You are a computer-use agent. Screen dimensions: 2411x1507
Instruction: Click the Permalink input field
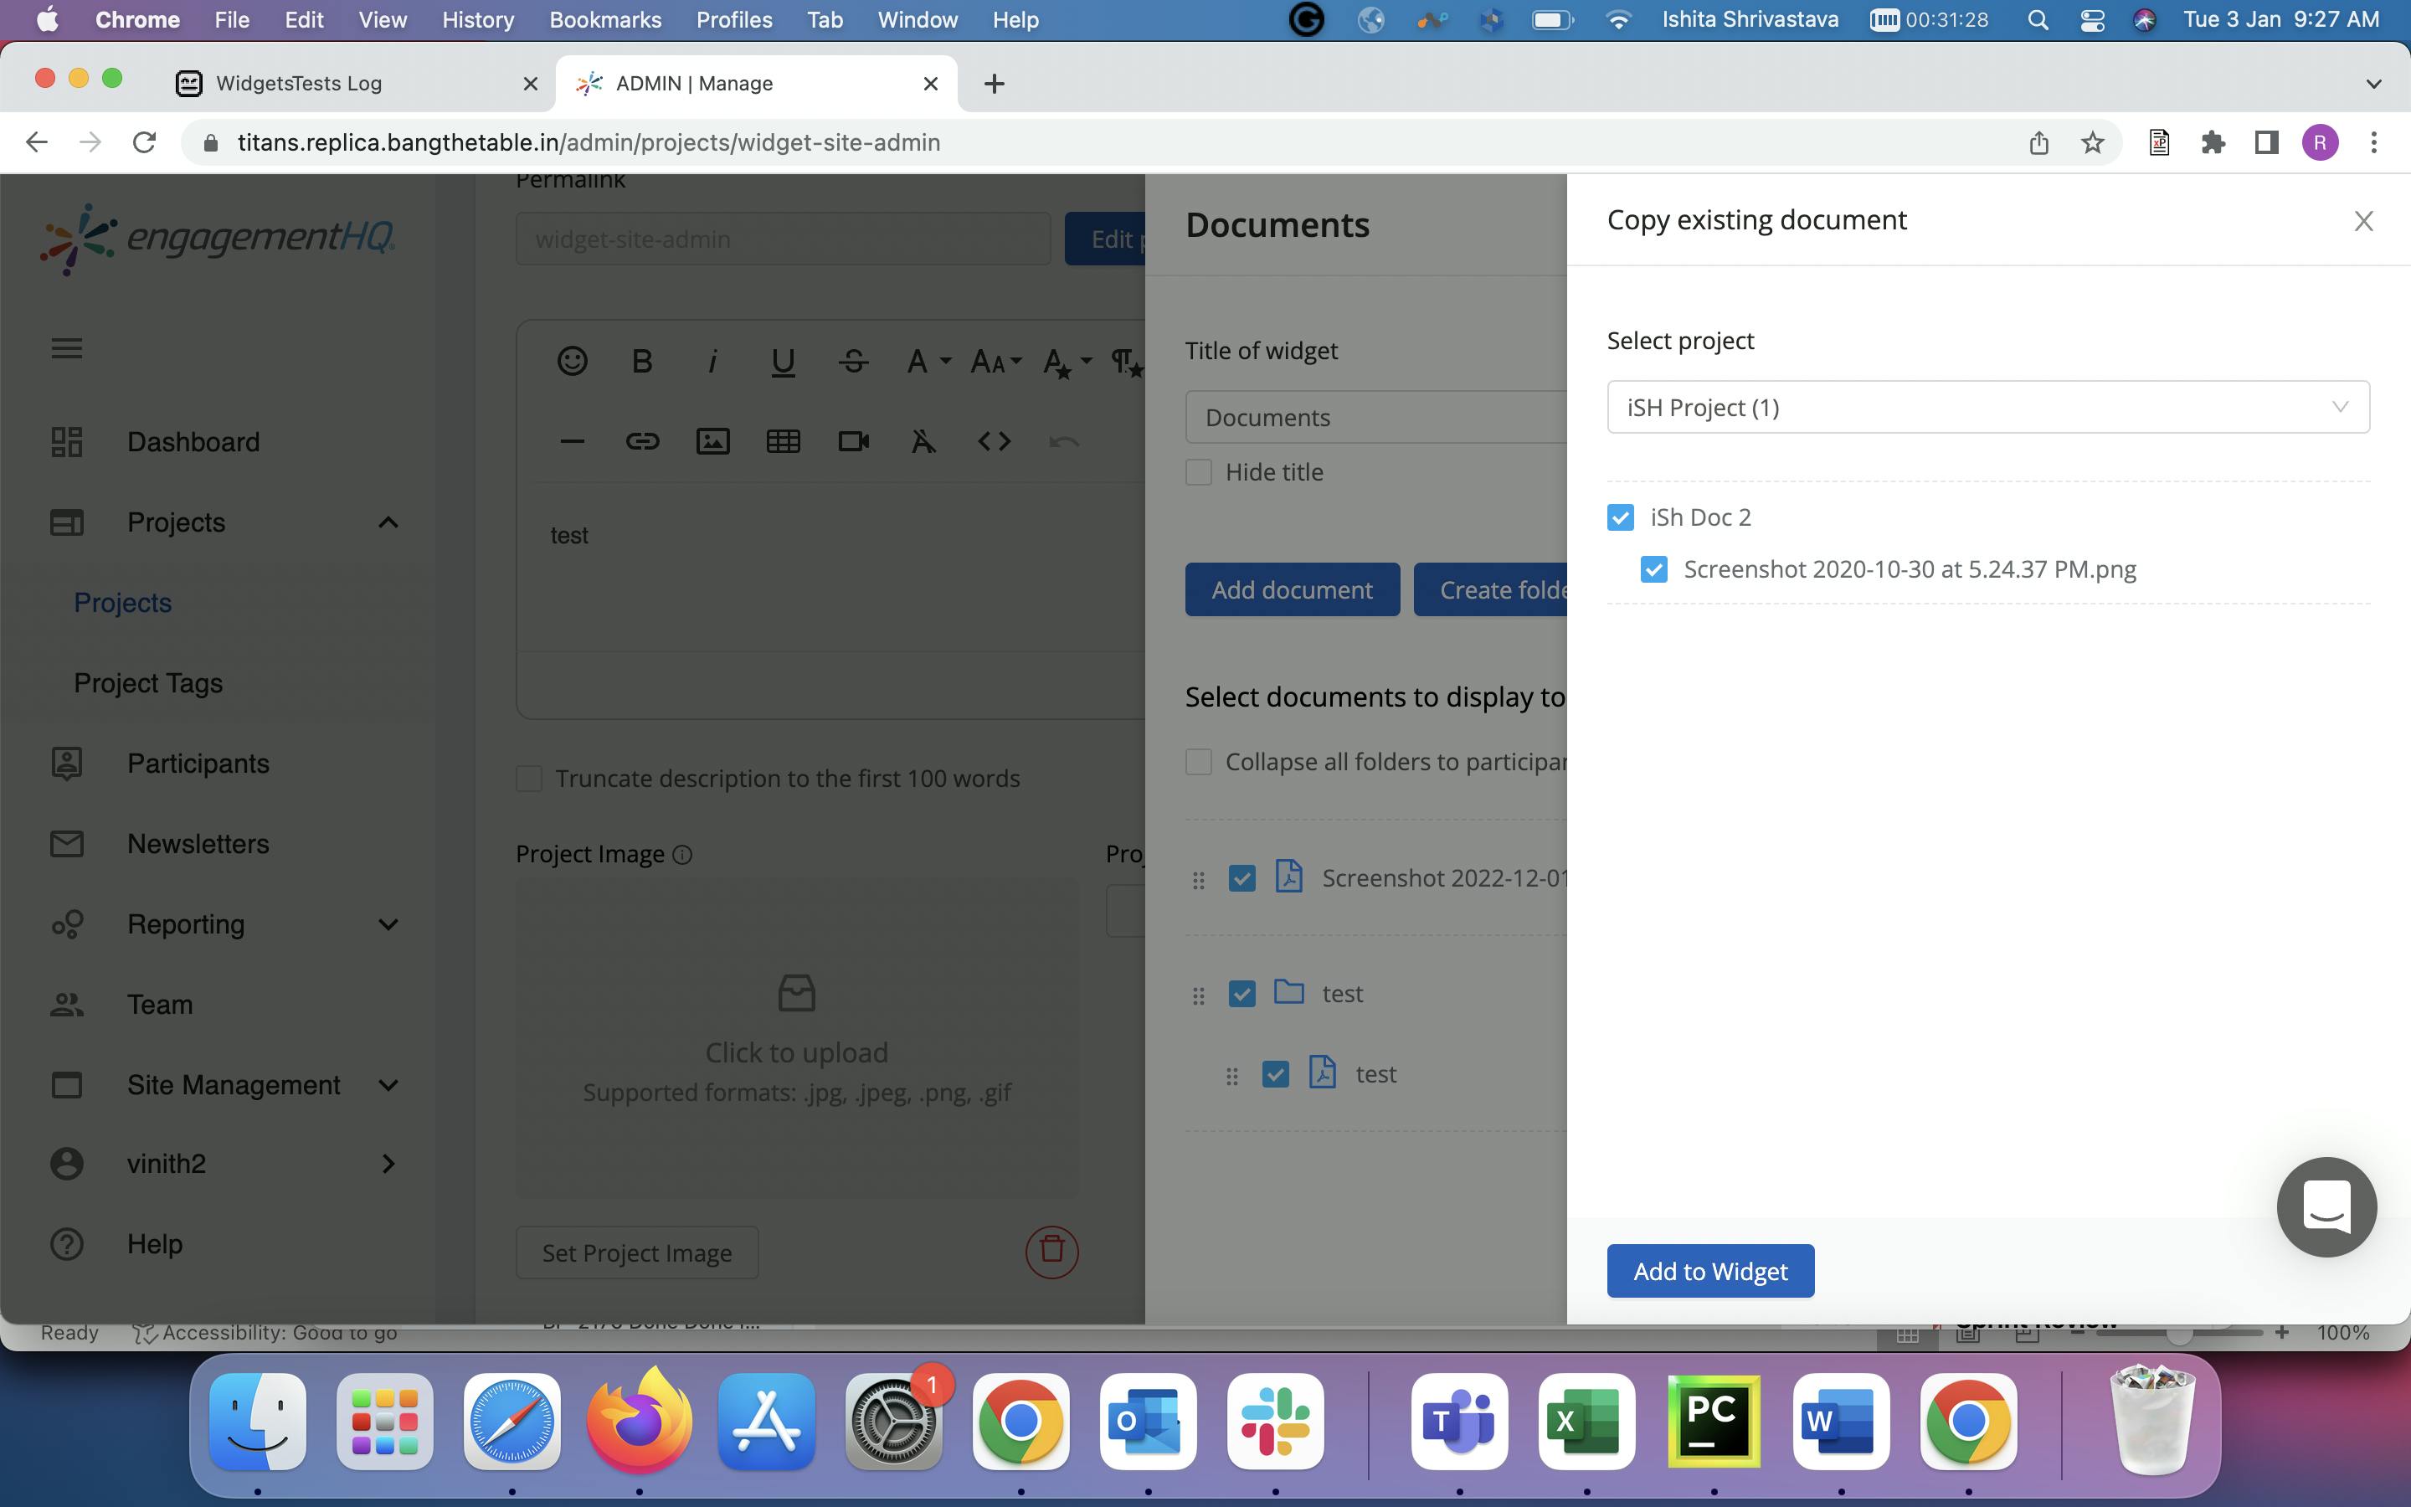786,238
